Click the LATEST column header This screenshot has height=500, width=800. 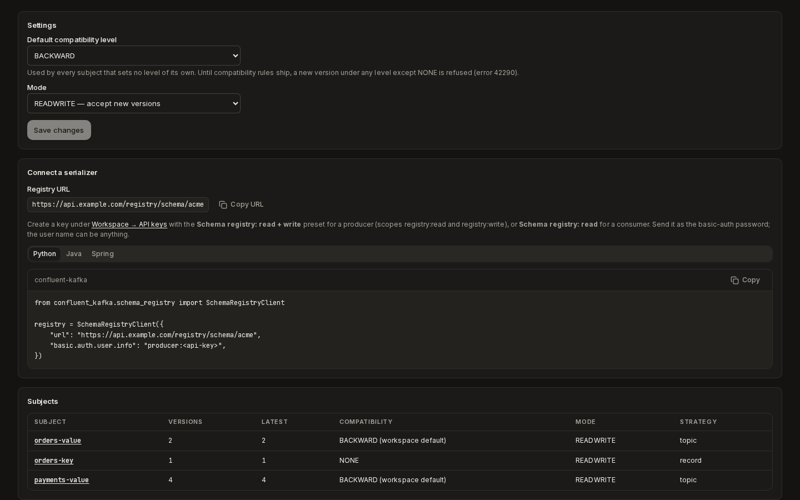pyautogui.click(x=274, y=422)
